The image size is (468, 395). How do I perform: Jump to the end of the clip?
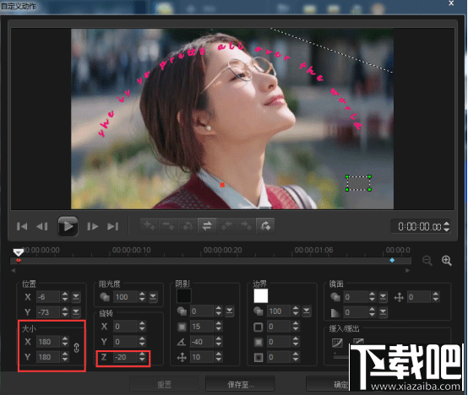(112, 226)
